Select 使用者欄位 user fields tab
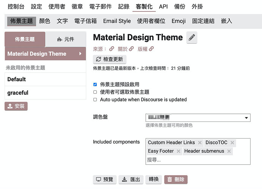 (151, 21)
